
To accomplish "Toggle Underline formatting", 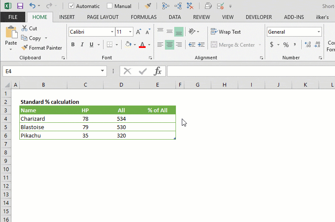I will [91, 45].
